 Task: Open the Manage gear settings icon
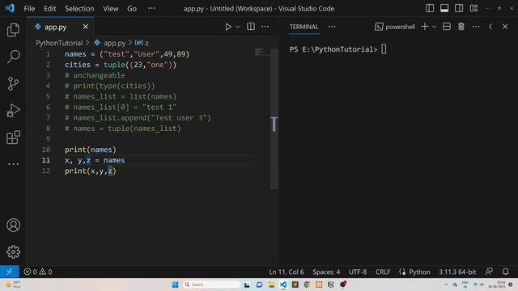(x=13, y=252)
